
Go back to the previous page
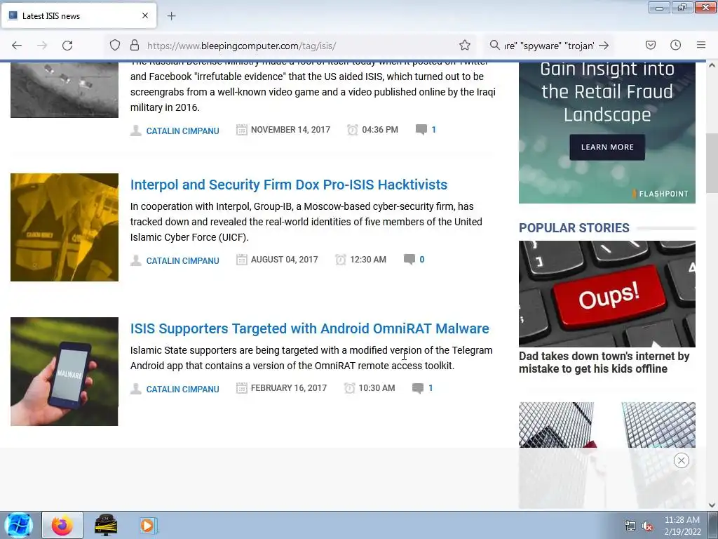(x=17, y=46)
